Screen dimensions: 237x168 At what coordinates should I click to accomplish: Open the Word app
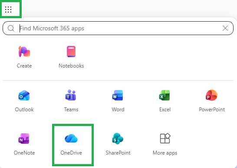tap(118, 101)
